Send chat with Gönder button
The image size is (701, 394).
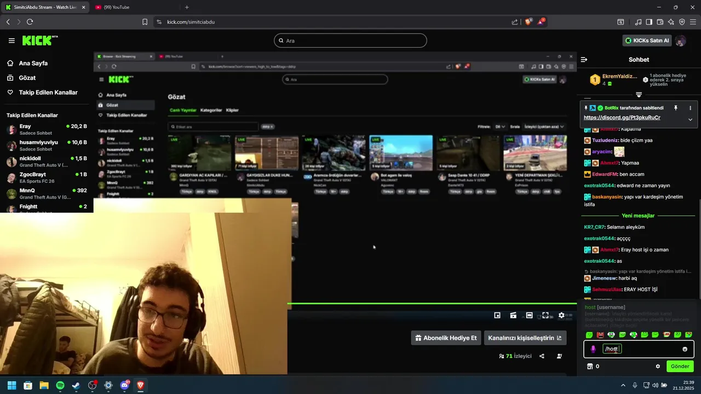pyautogui.click(x=680, y=367)
